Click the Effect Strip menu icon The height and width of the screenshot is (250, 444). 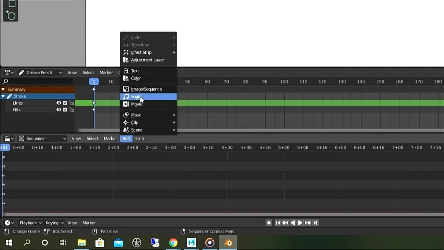pyautogui.click(x=126, y=52)
